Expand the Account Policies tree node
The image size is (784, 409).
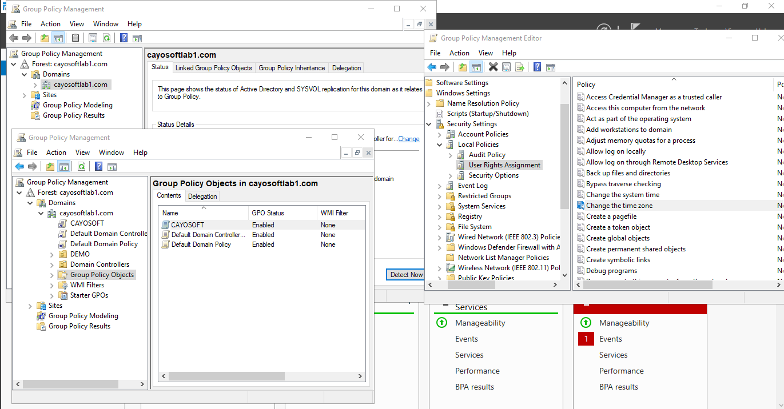[439, 134]
